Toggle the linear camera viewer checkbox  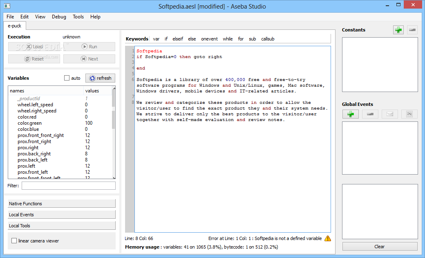[14, 241]
